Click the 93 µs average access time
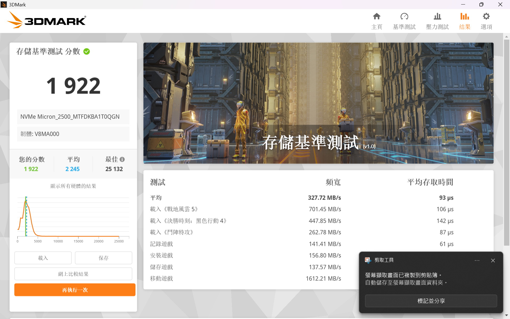This screenshot has height=319, width=510. click(446, 198)
